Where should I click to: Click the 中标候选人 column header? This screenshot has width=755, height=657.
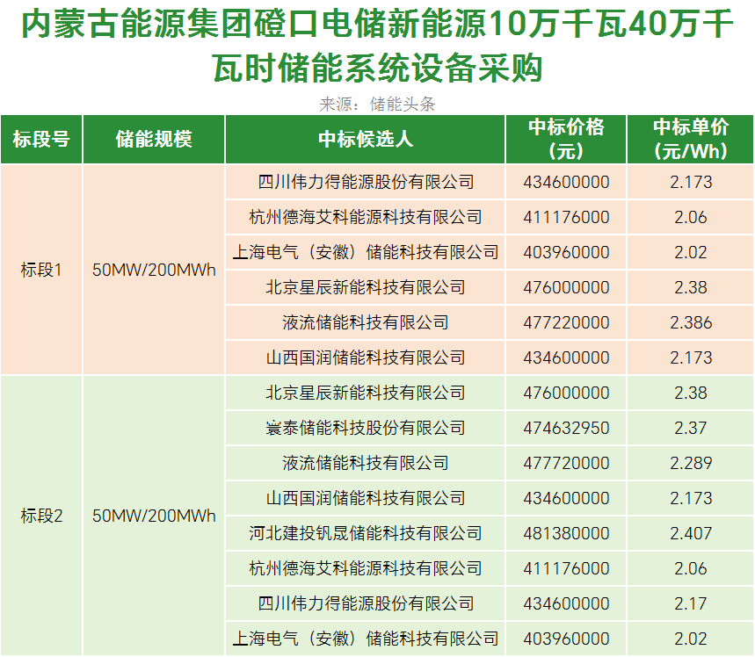pos(366,140)
